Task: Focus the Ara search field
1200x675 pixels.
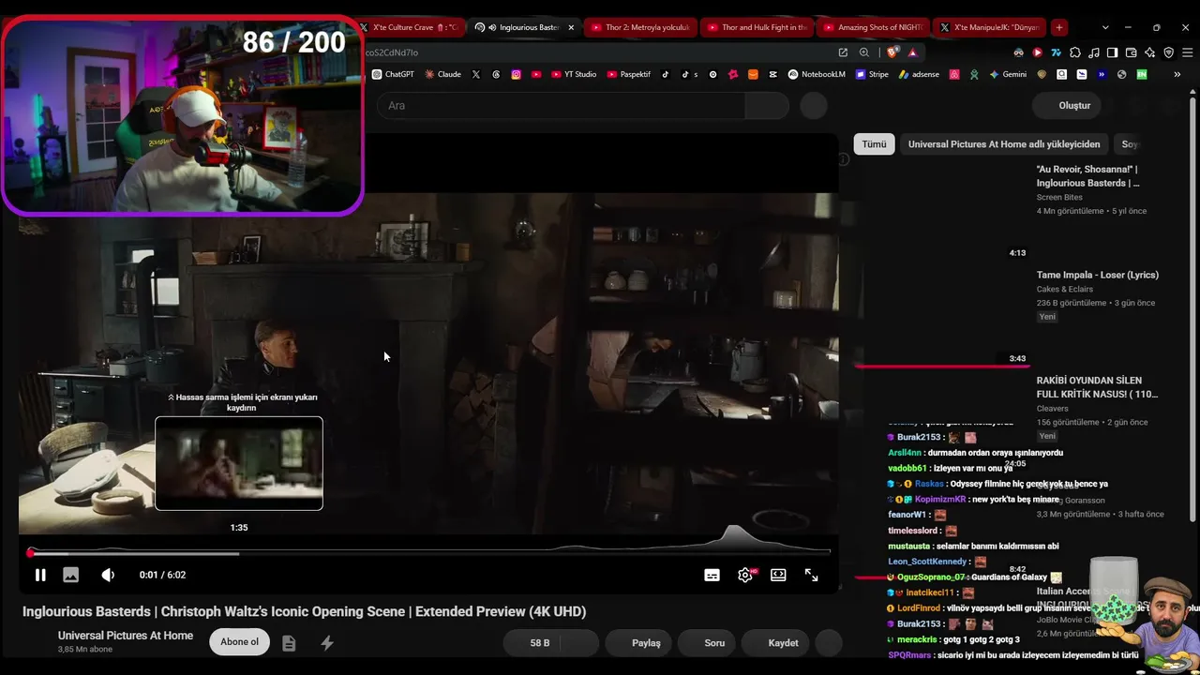Action: pyautogui.click(x=561, y=105)
